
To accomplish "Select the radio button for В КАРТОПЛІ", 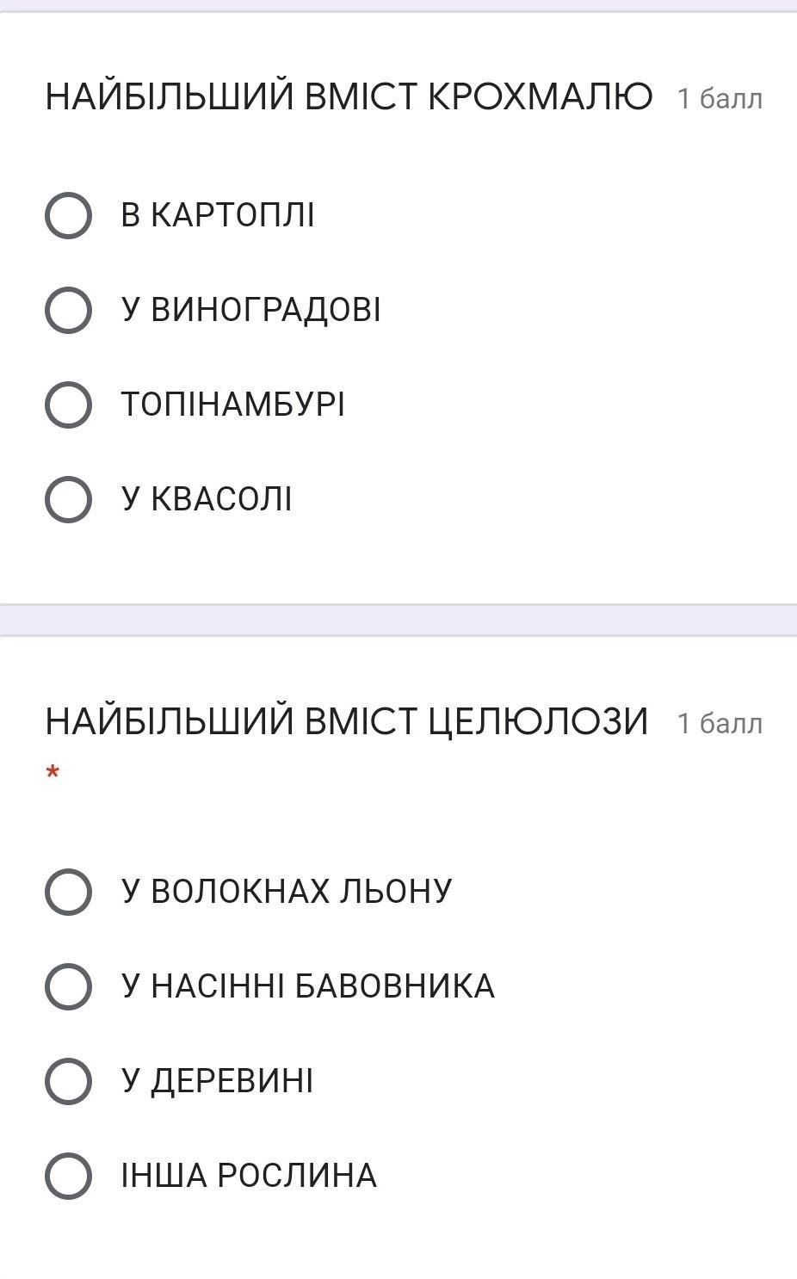I will click(x=68, y=215).
